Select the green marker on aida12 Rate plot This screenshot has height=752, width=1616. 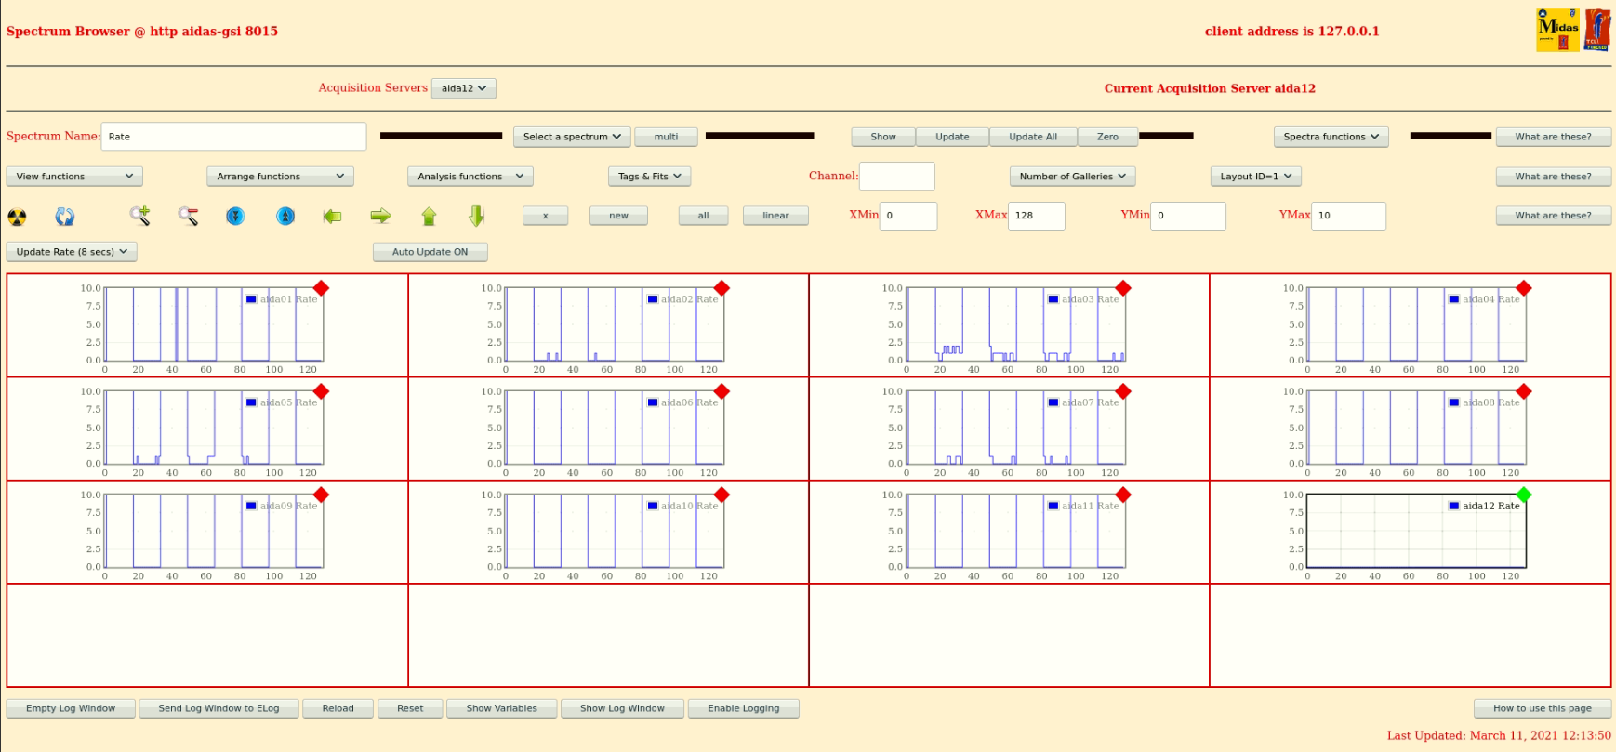point(1523,495)
